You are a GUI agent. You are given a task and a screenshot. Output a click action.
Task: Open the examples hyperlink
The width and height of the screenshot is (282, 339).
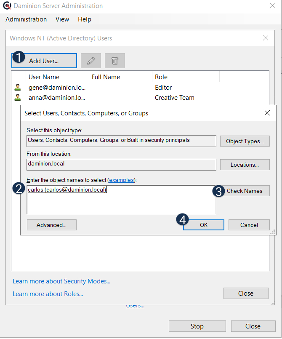pos(122,180)
